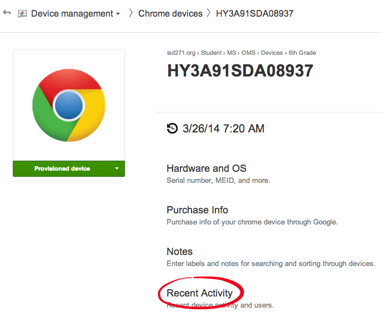The width and height of the screenshot is (382, 317).
Task: Show Recent Activity for this device
Action: pyautogui.click(x=199, y=293)
